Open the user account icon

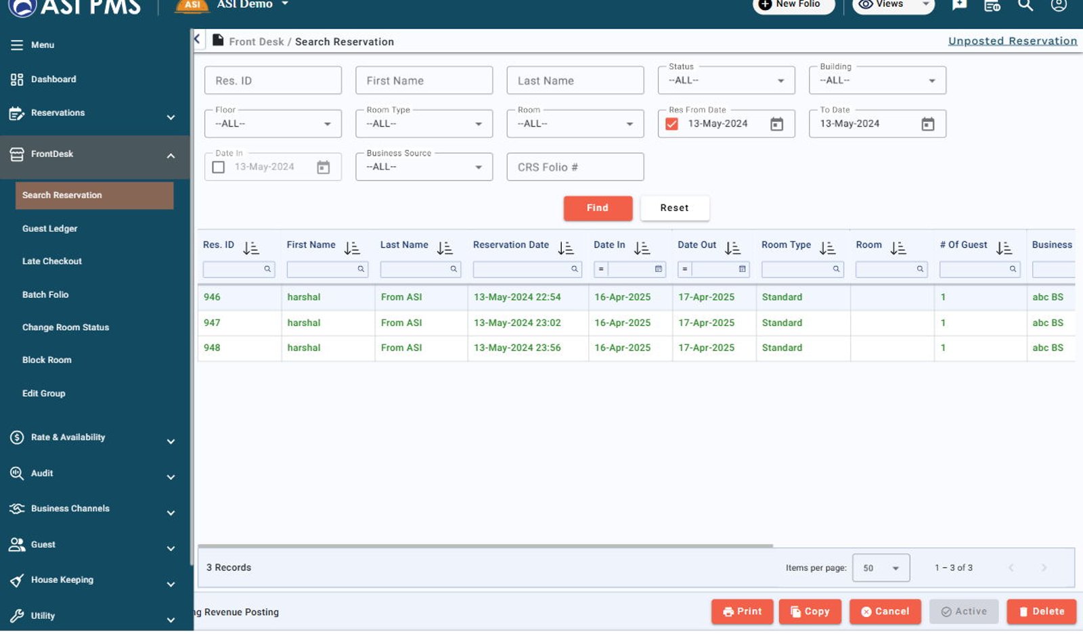(x=1059, y=5)
